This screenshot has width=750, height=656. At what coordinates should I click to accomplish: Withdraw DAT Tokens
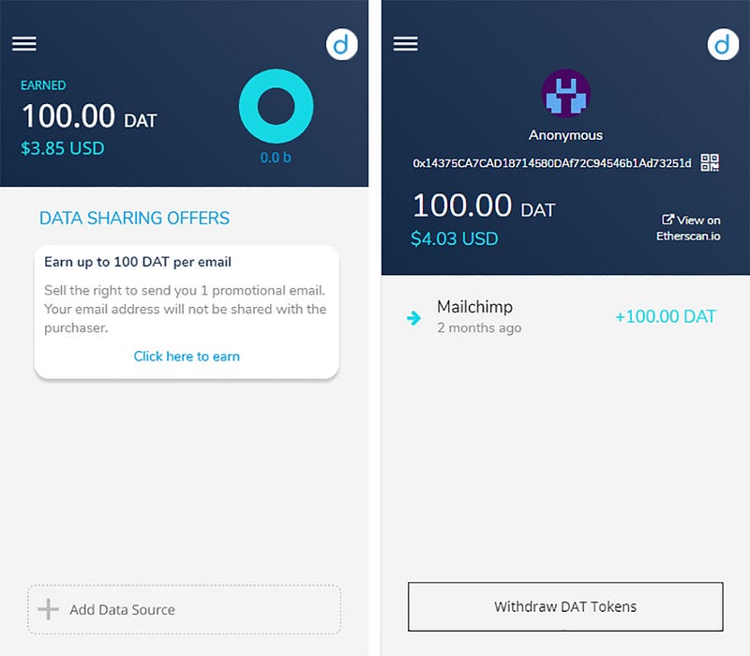(x=565, y=606)
